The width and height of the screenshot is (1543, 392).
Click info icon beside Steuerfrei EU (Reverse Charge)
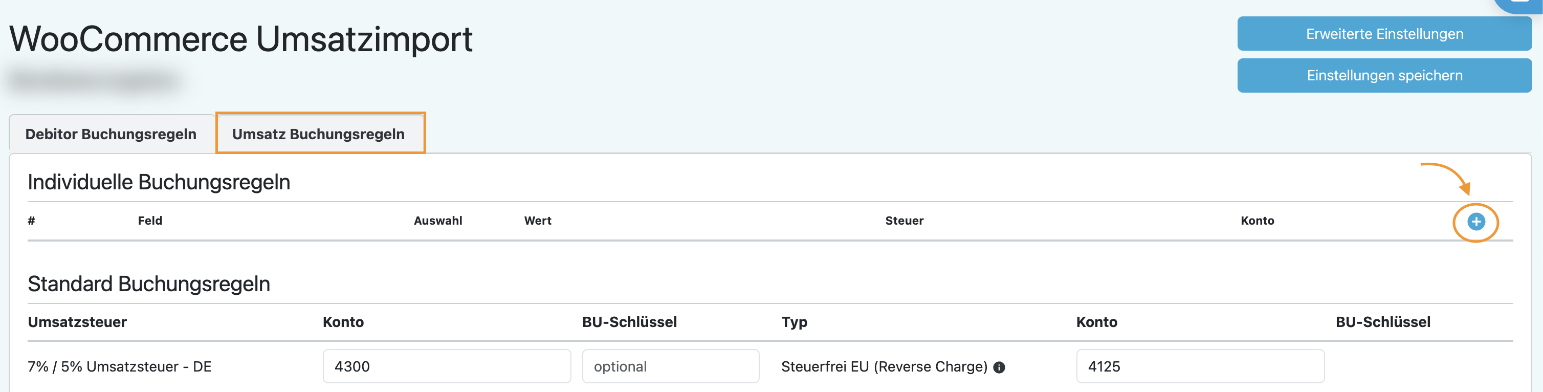point(999,367)
